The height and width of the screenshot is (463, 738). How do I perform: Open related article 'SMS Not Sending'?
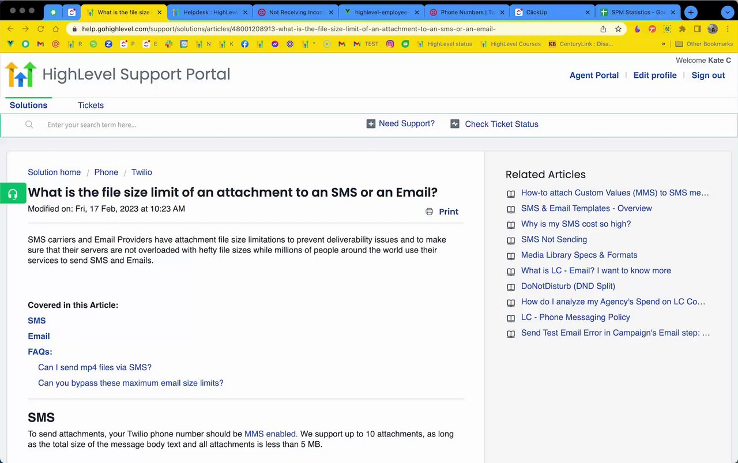554,239
